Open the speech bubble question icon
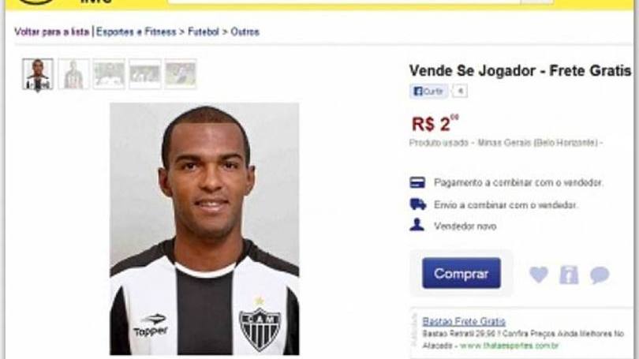Viewport: 639px width, 359px height. pos(600,275)
